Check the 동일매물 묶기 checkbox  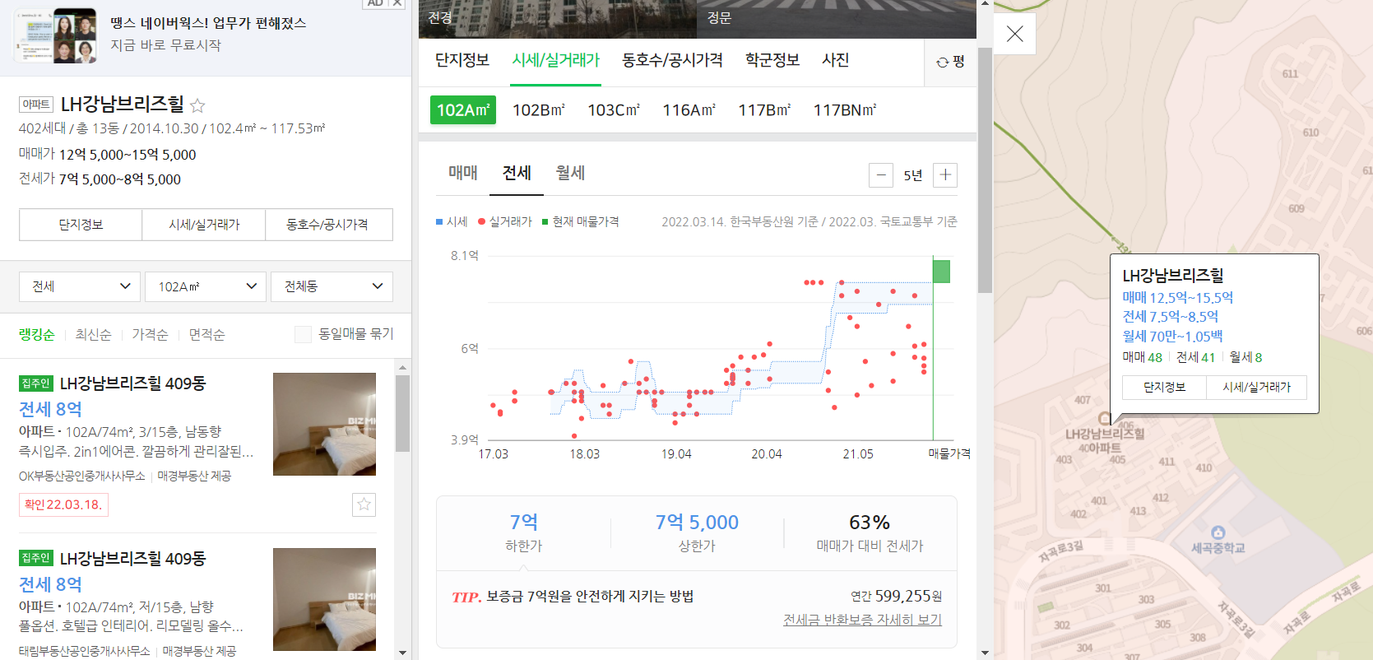[x=303, y=334]
